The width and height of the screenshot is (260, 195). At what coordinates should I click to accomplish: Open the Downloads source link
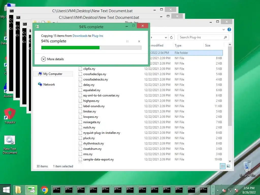pos(80,36)
